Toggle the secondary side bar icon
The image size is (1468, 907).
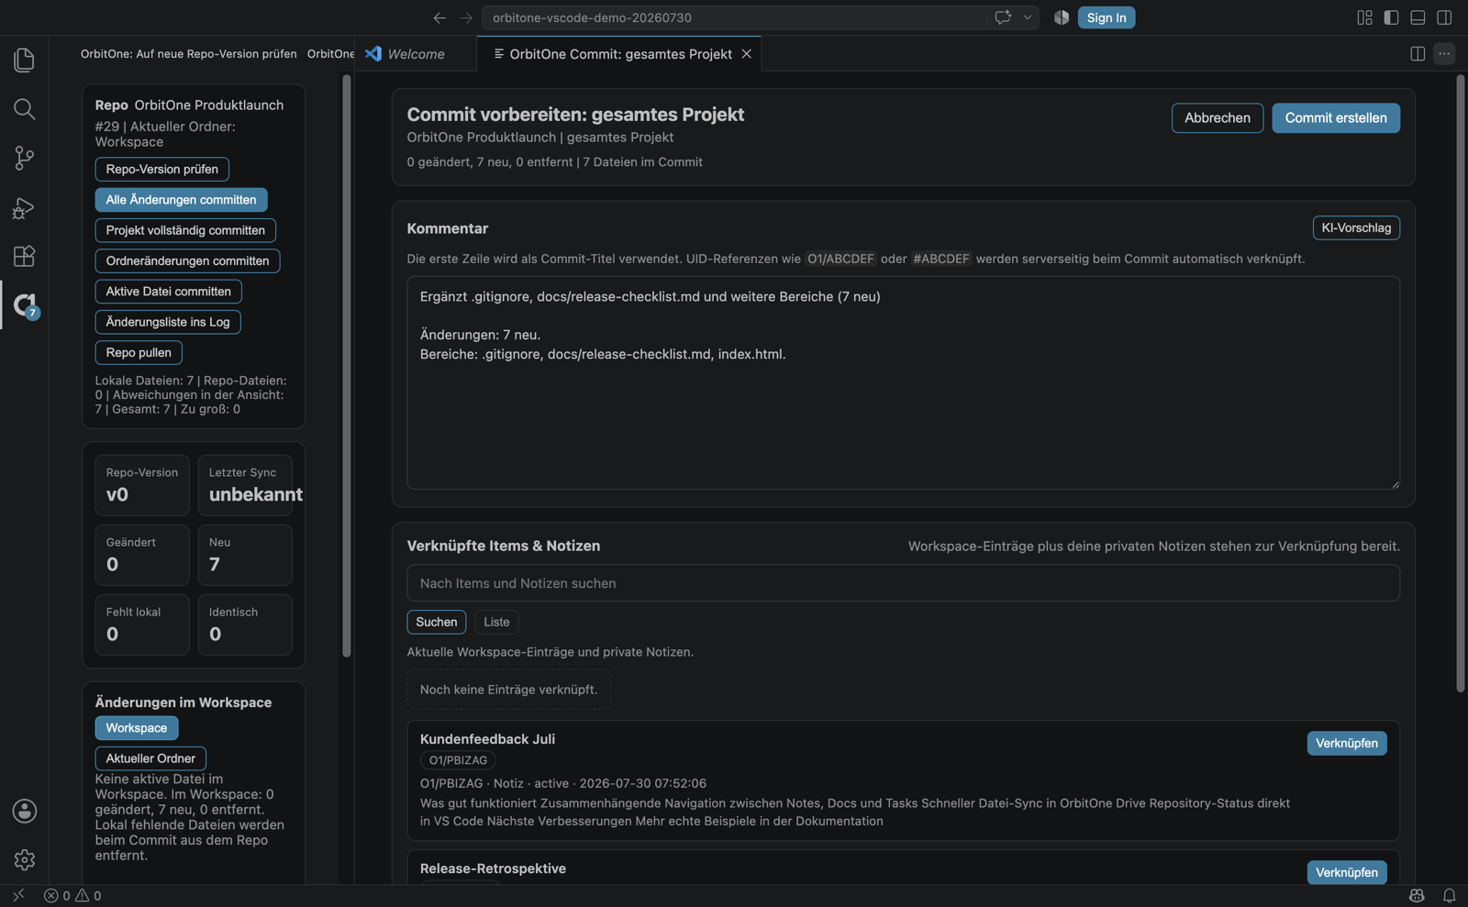point(1444,17)
